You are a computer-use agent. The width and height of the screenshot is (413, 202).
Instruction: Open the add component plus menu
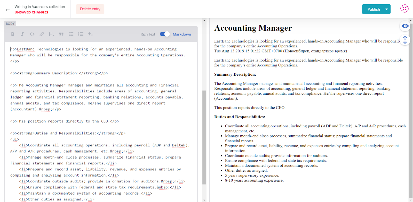click(x=90, y=34)
